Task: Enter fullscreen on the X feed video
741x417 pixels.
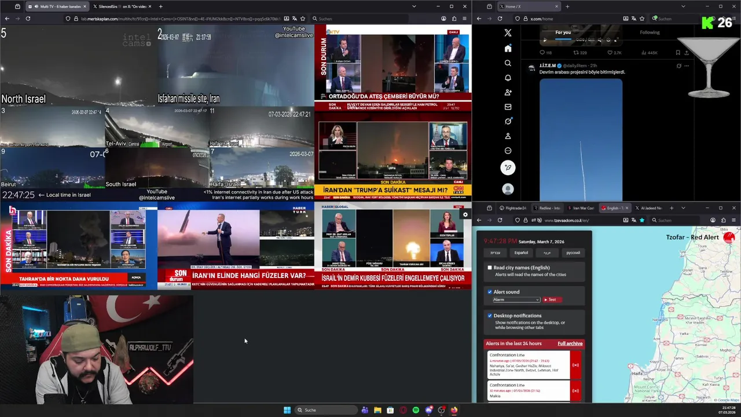Action: tap(615, 40)
